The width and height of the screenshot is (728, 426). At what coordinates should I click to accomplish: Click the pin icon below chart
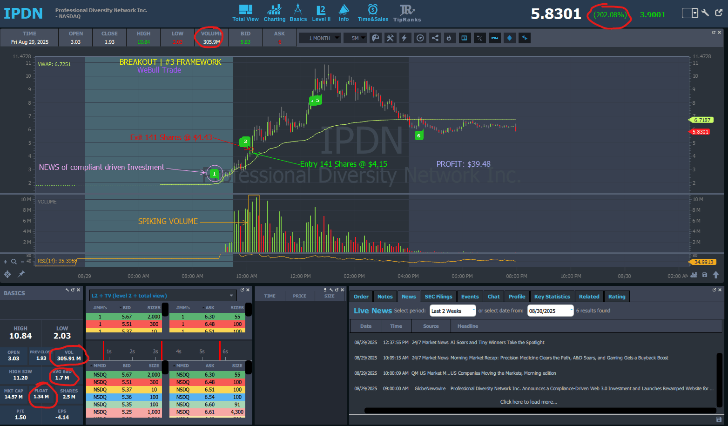(21, 274)
